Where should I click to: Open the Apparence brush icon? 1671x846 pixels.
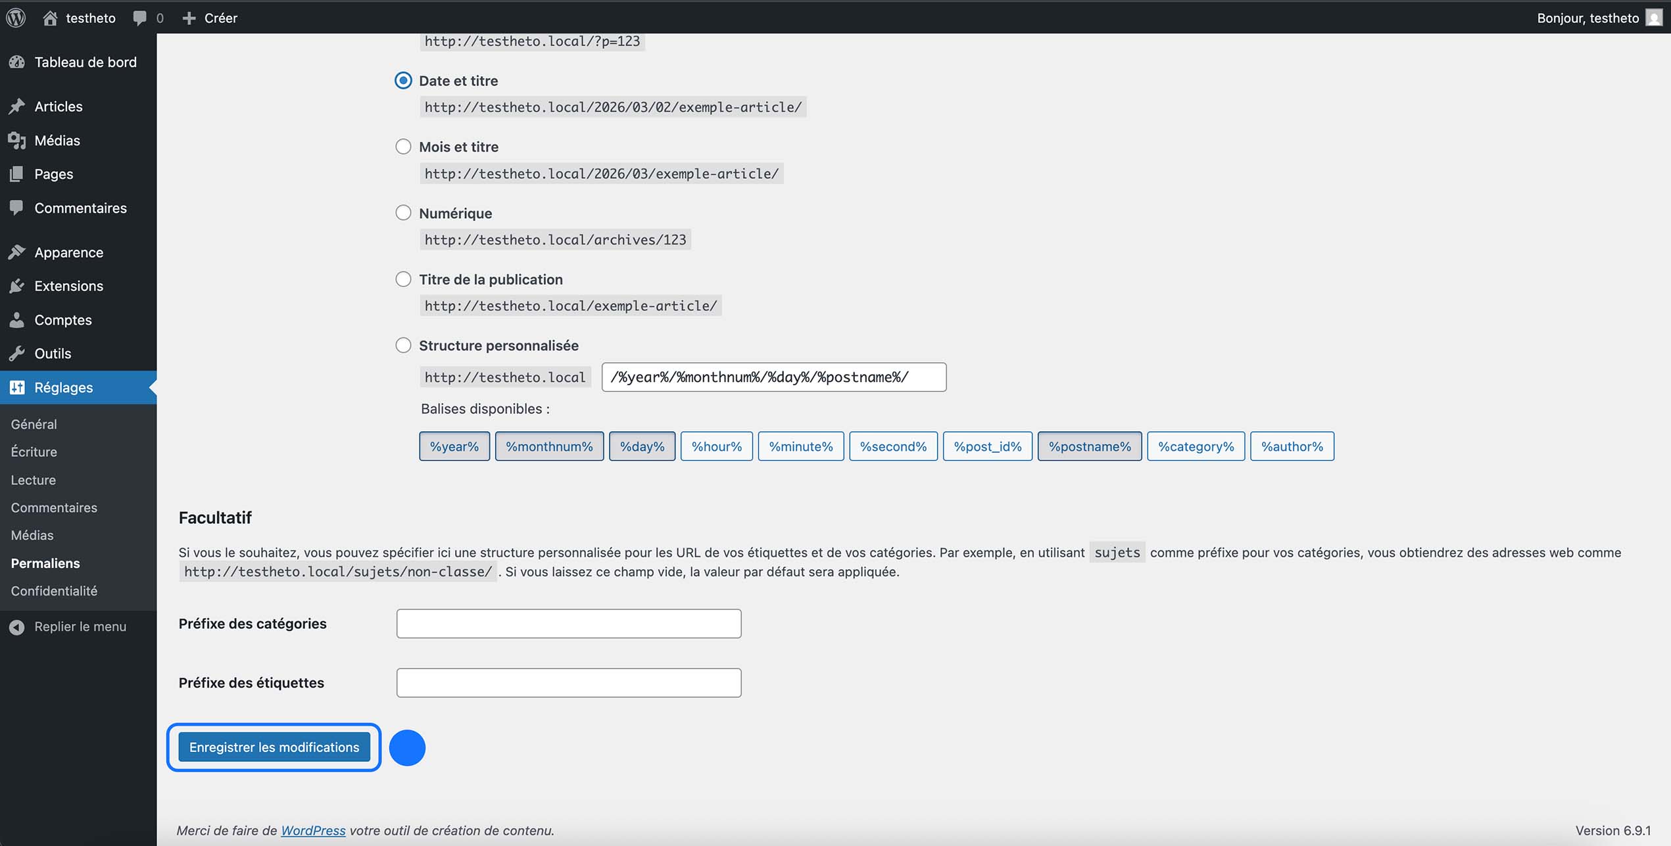(18, 252)
